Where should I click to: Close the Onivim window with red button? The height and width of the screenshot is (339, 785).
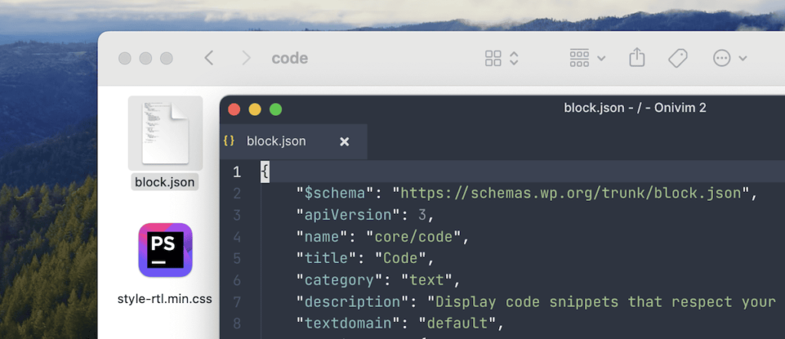pyautogui.click(x=235, y=109)
